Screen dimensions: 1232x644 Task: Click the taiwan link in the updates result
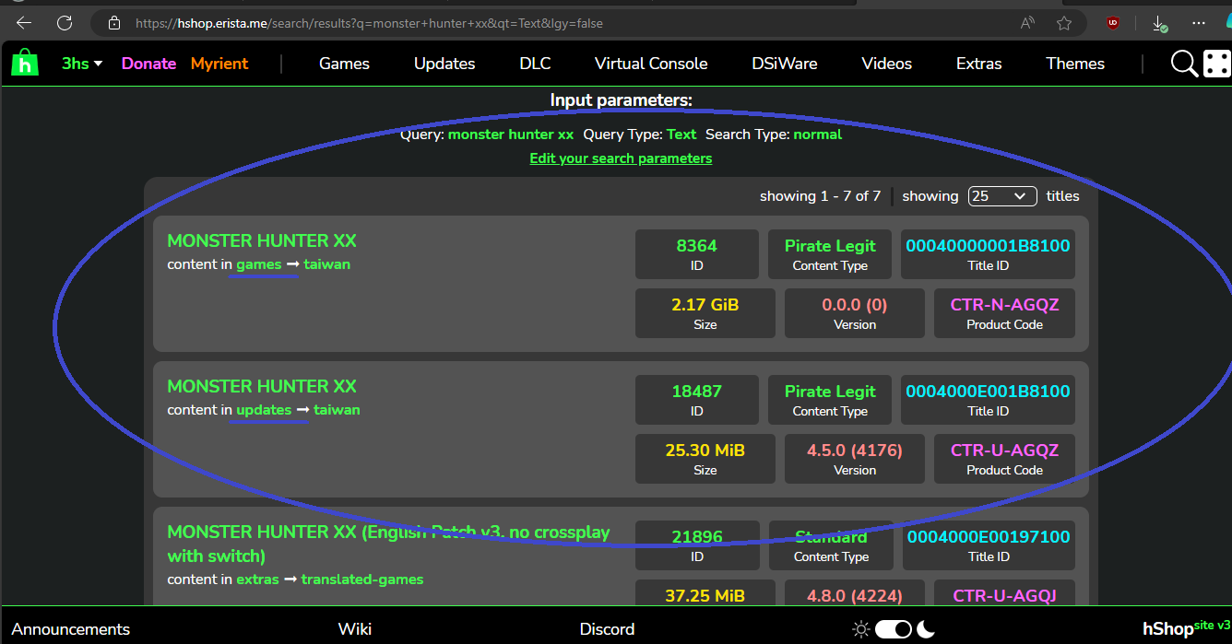coord(337,410)
